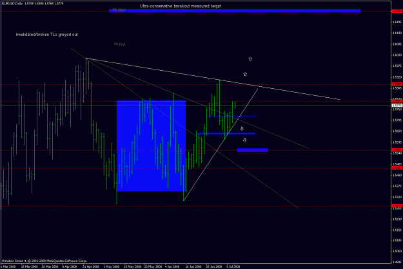The height and width of the screenshot is (269, 403).
Task: Click the '16 Jun 2008' date label
Action: tap(193, 266)
